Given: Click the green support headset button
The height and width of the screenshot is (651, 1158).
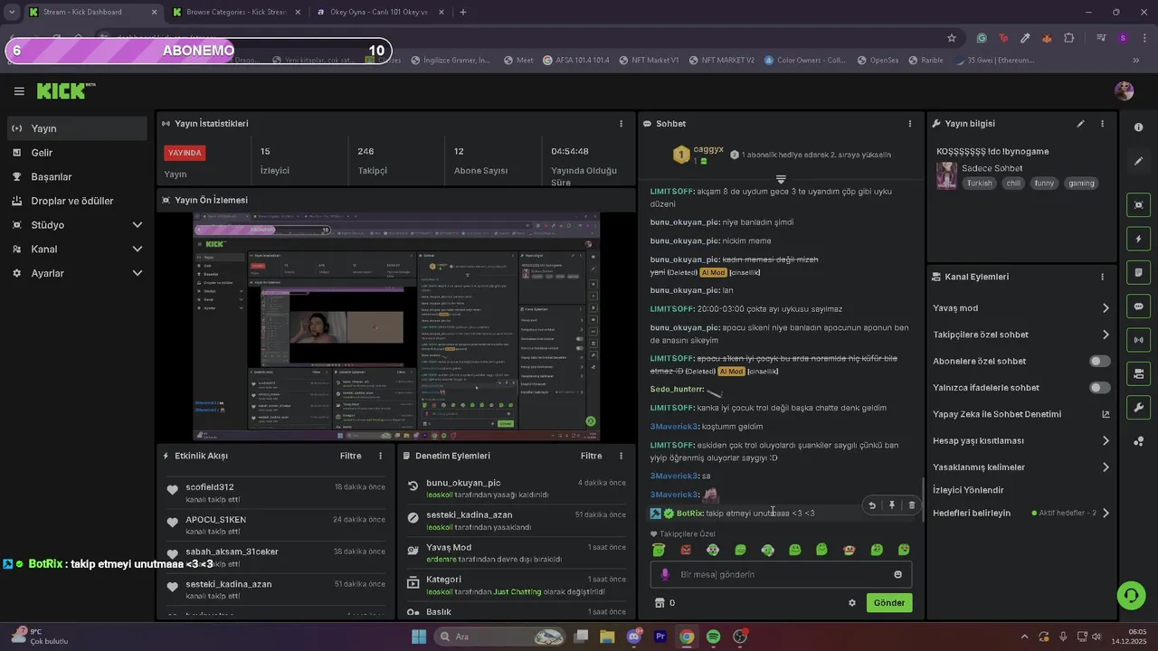Looking at the screenshot, I should pyautogui.click(x=1130, y=595).
